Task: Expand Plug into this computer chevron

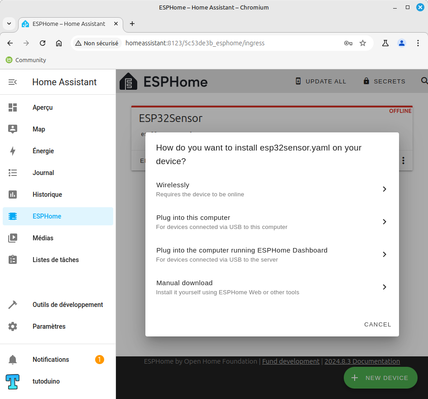Action: 385,222
